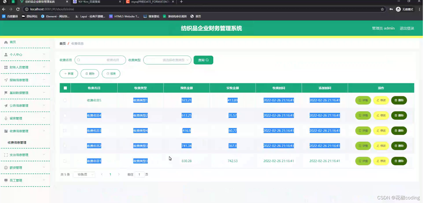This screenshot has width=424, height=203.
Task: Click the 742.53 amount cell
Action: 233,161
